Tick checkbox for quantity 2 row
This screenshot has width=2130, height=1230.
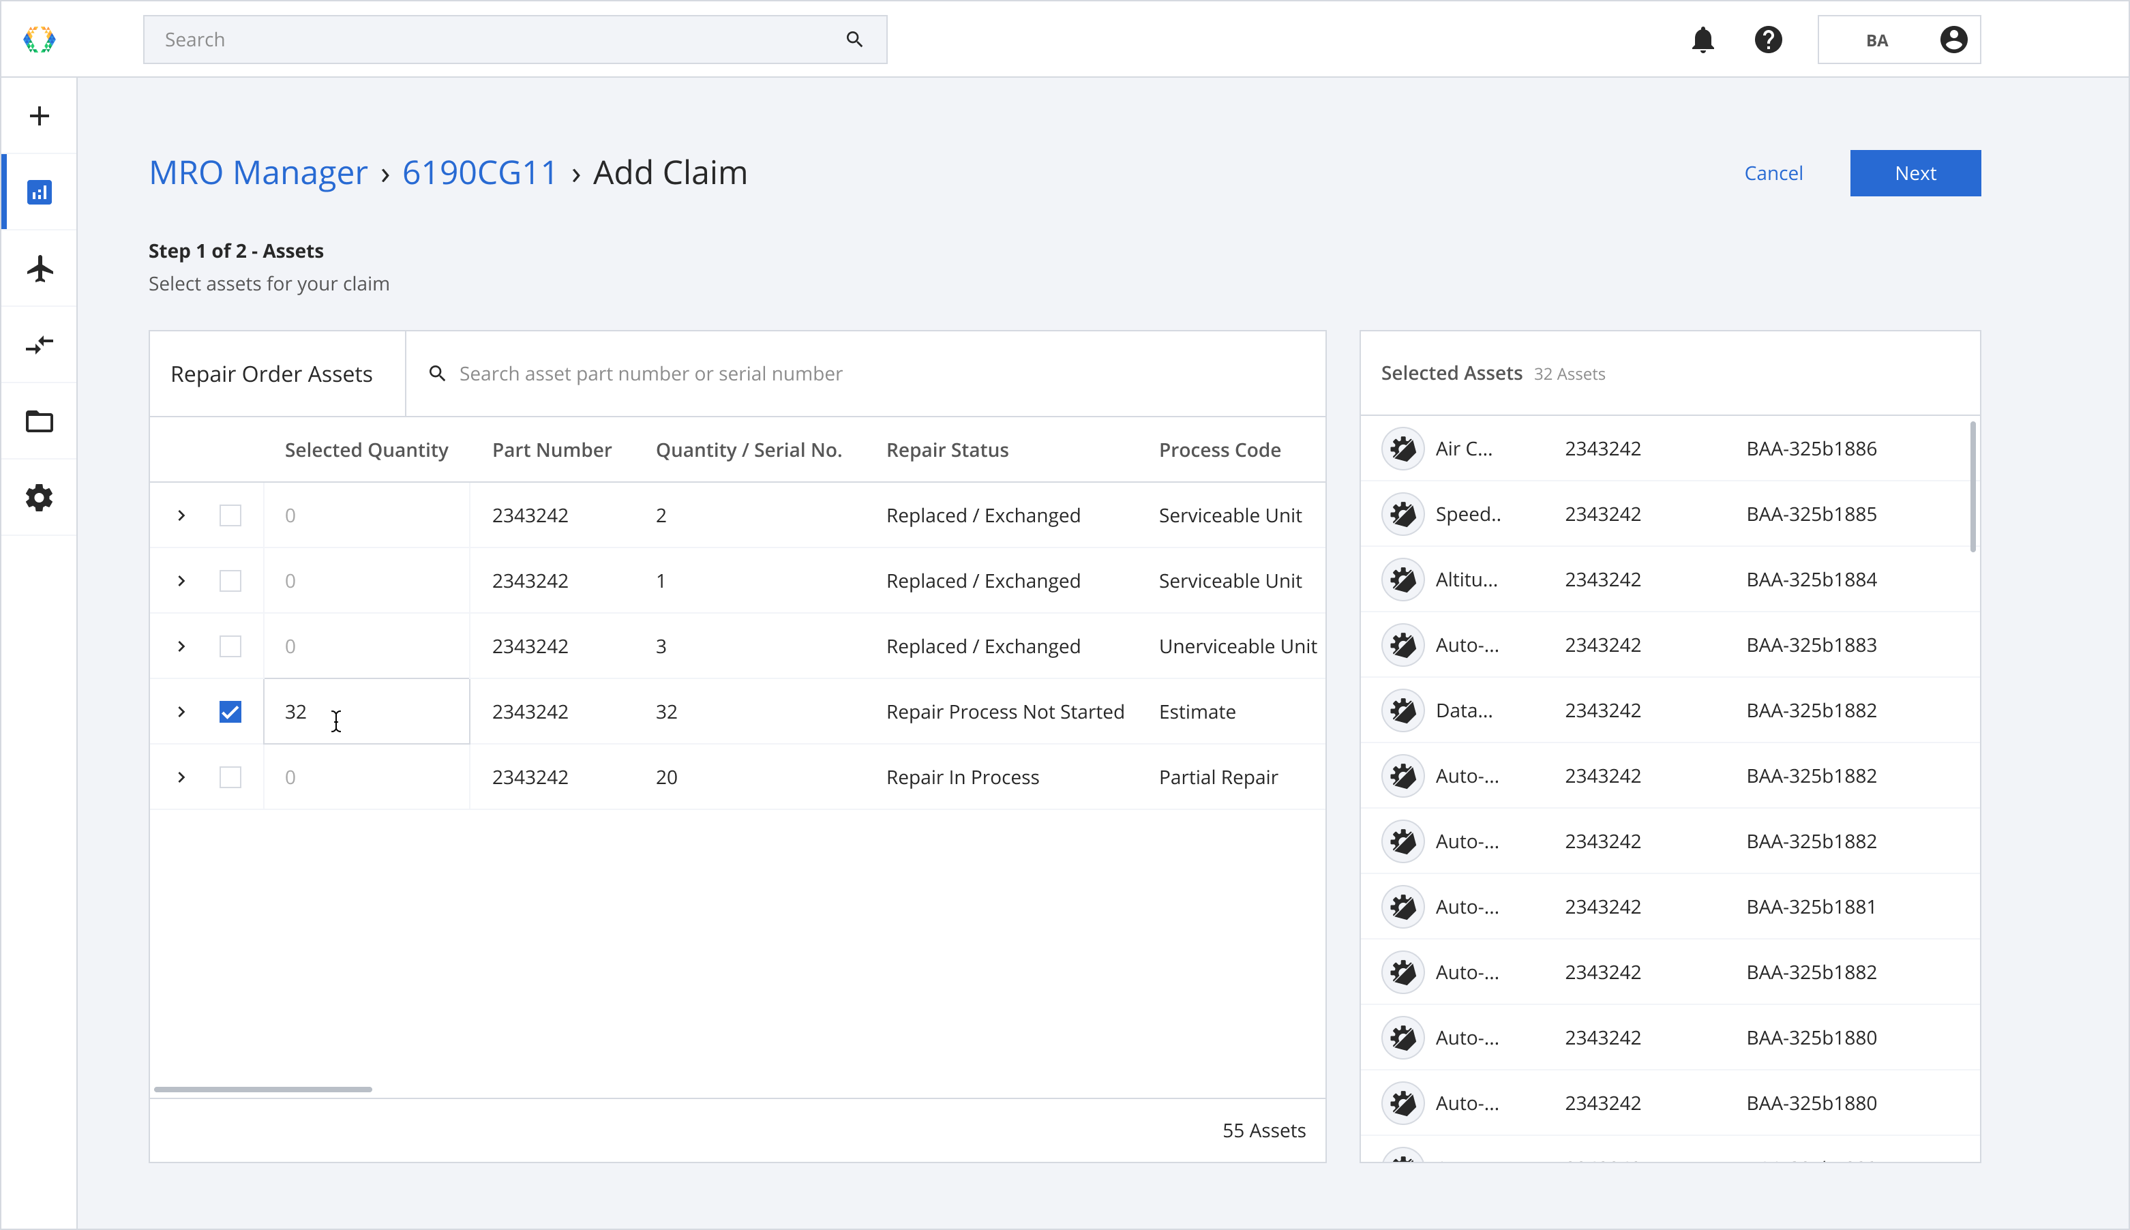pyautogui.click(x=230, y=515)
